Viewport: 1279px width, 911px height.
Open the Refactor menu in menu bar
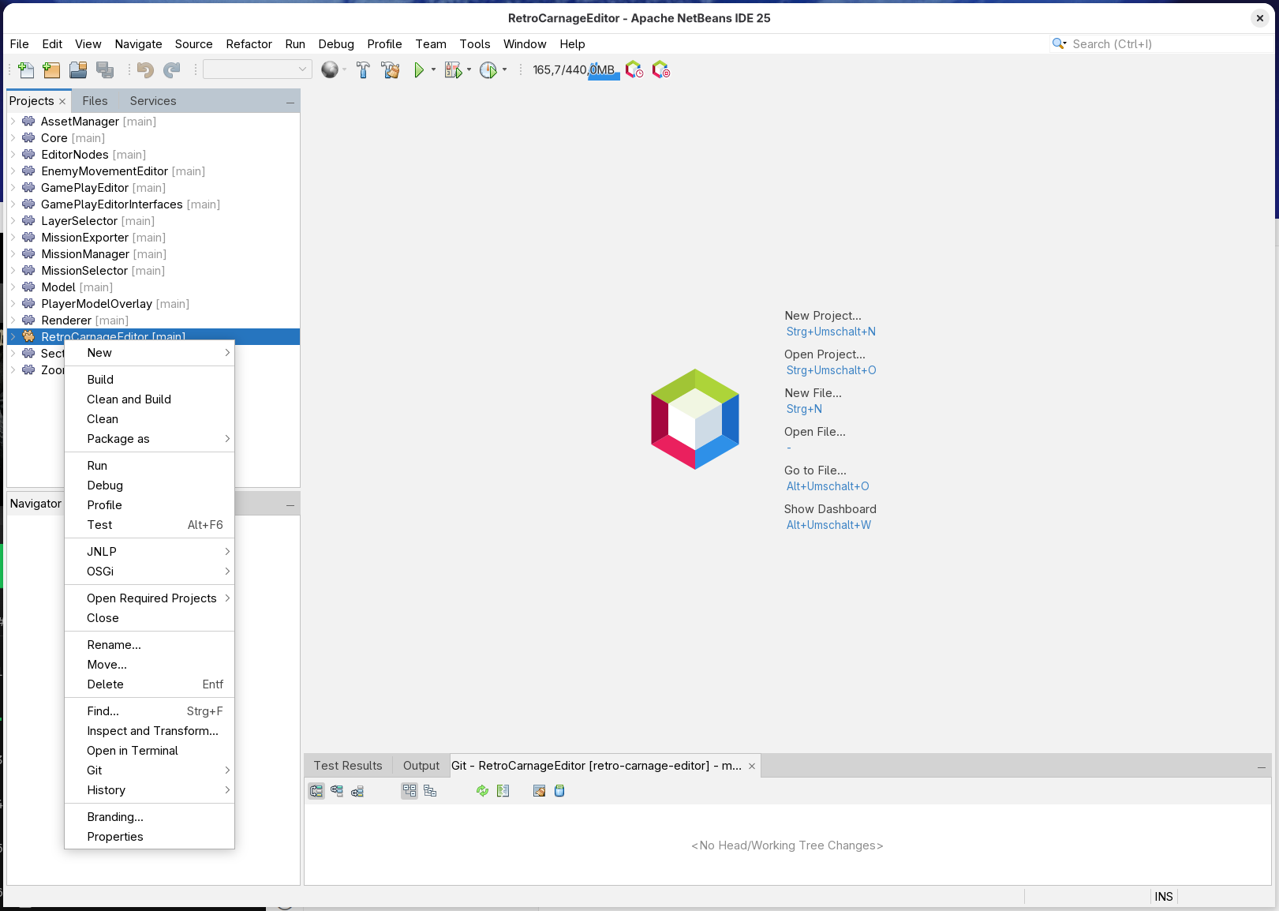pos(249,44)
